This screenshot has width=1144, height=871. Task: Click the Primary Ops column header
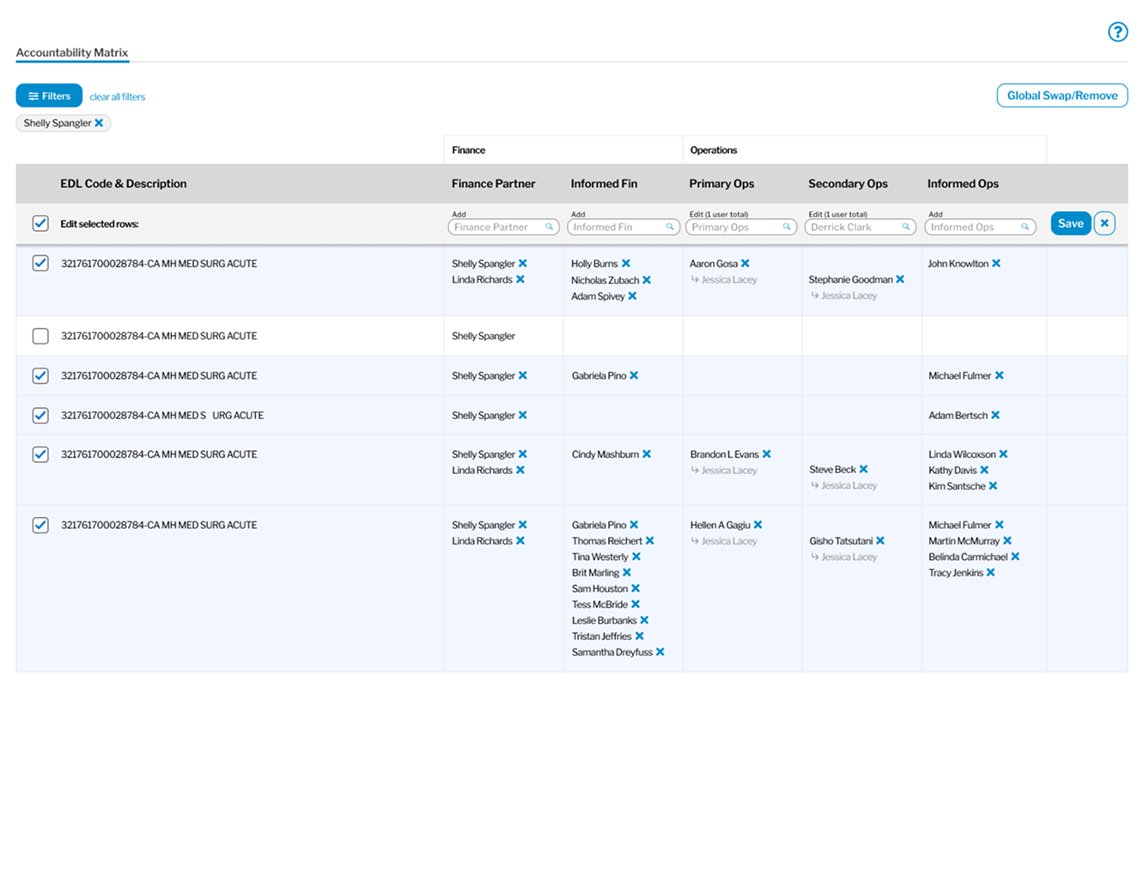point(721,184)
